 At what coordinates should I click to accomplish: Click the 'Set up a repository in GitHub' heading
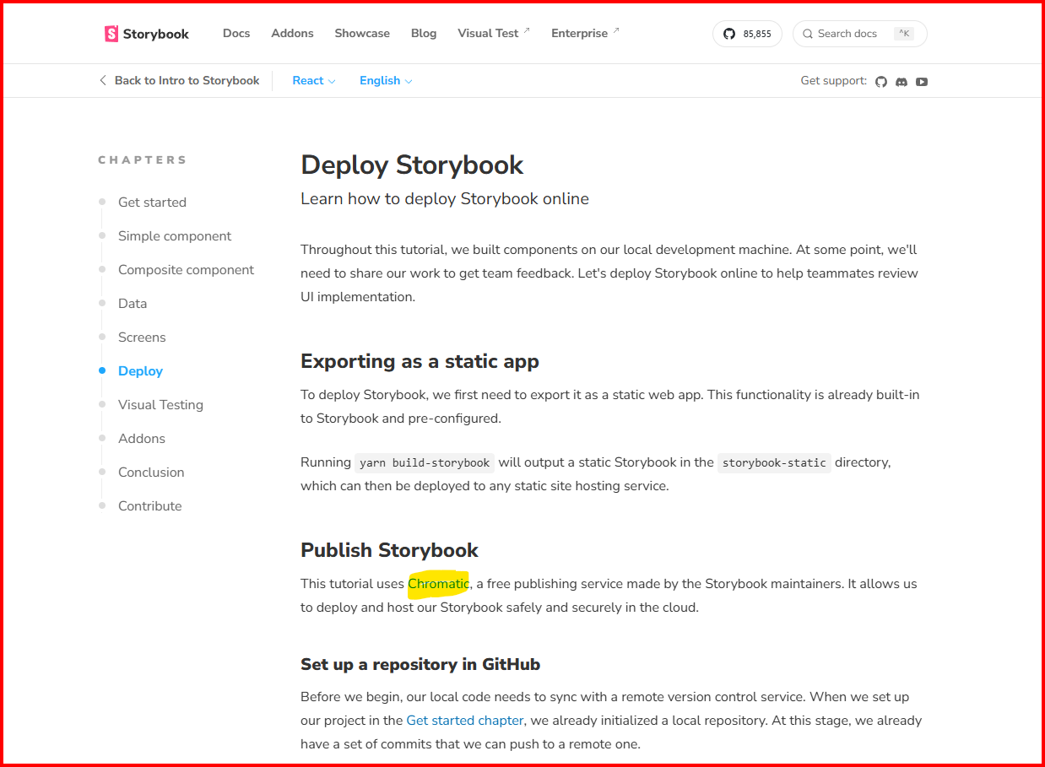point(420,664)
